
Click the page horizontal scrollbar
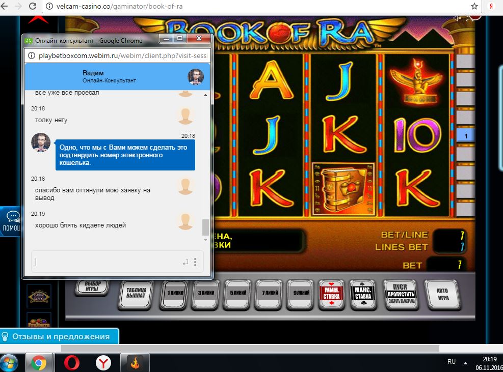pyautogui.click(x=250, y=348)
